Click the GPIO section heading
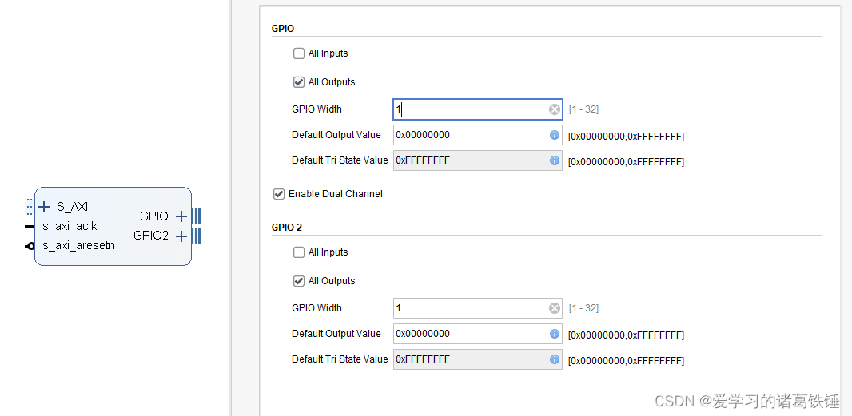Screen dimensions: 852x416 click(283, 29)
